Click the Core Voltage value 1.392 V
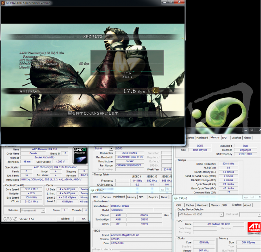This screenshot has width=261, height=252. 60,162
